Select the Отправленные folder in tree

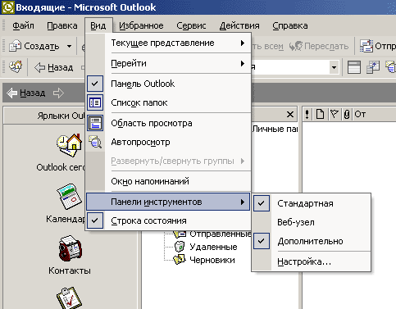pos(221,234)
